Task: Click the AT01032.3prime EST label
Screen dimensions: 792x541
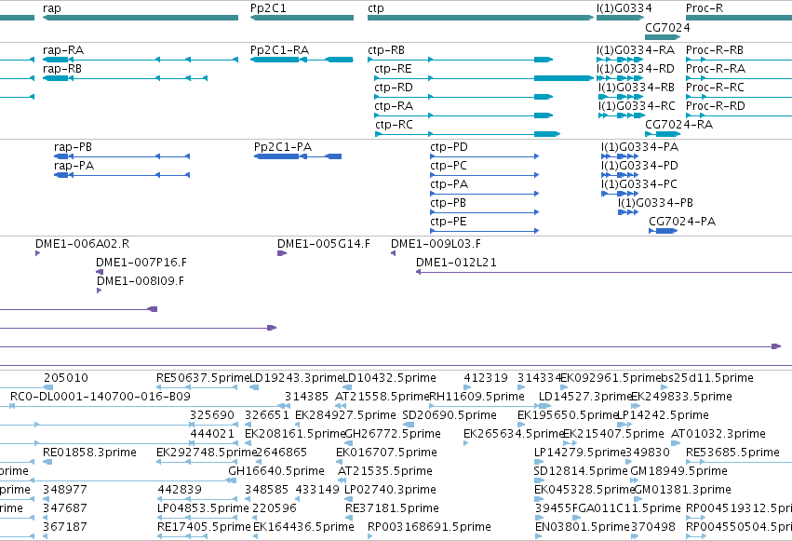Action: [718, 435]
